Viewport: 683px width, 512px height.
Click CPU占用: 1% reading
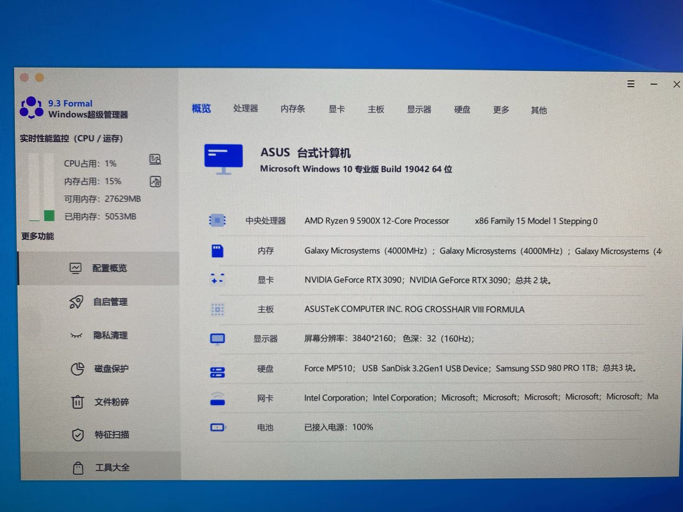pyautogui.click(x=90, y=164)
